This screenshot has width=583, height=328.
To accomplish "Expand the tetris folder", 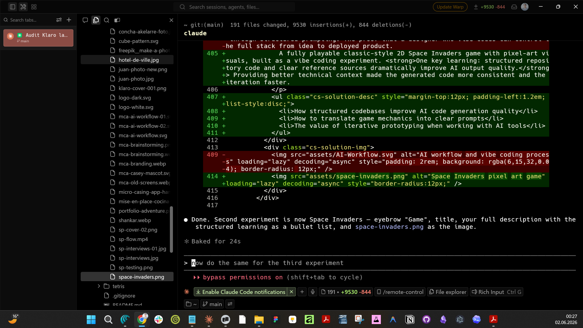I will coord(99,286).
